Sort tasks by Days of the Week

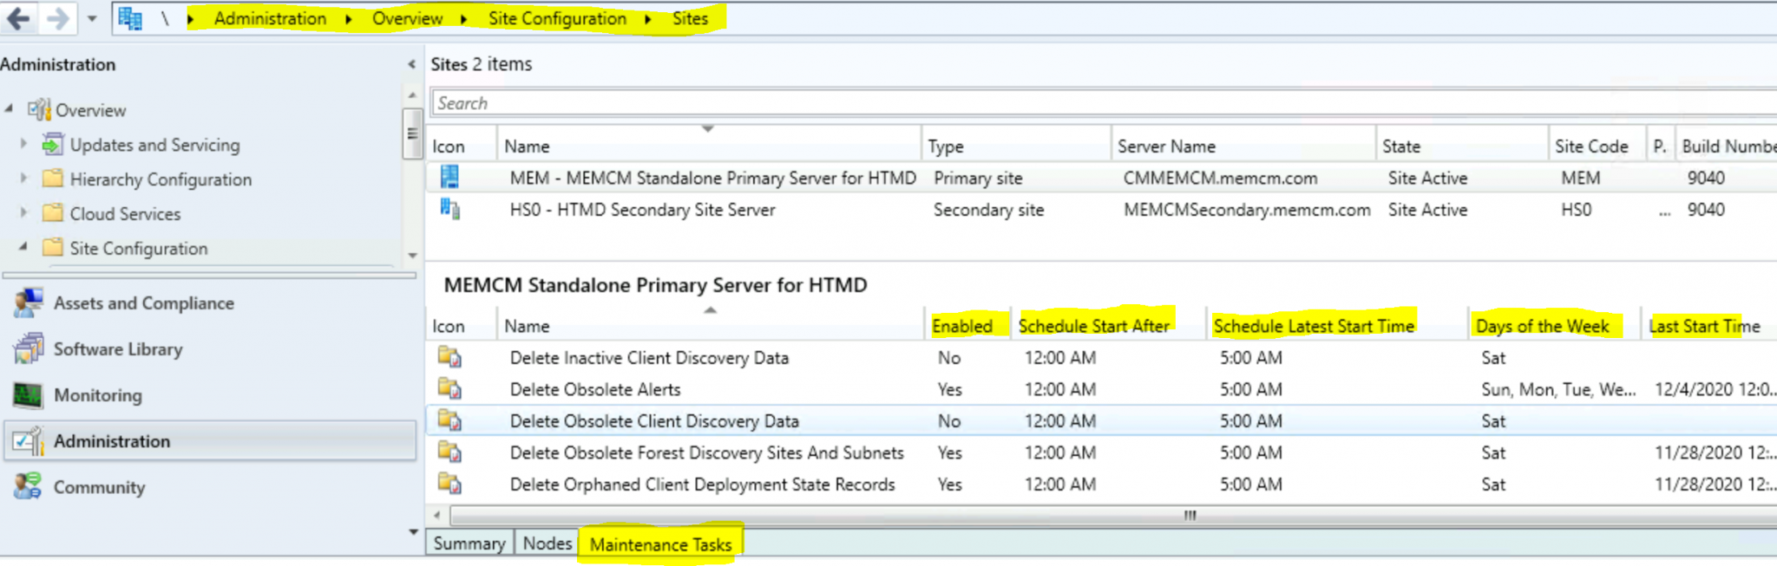pyautogui.click(x=1555, y=326)
